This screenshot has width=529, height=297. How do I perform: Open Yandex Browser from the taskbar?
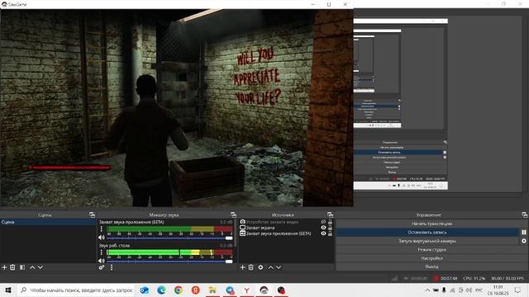pyautogui.click(x=247, y=290)
